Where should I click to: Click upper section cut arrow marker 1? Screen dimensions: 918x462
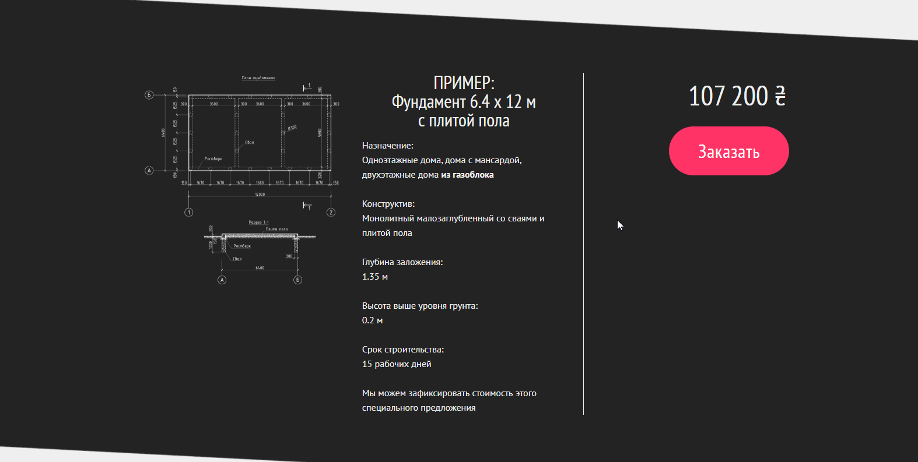tap(307, 87)
